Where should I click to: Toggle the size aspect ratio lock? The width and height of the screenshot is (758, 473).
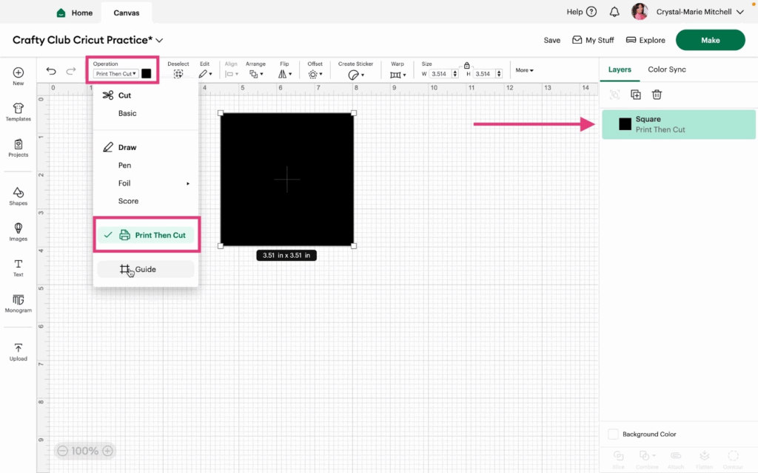click(466, 65)
